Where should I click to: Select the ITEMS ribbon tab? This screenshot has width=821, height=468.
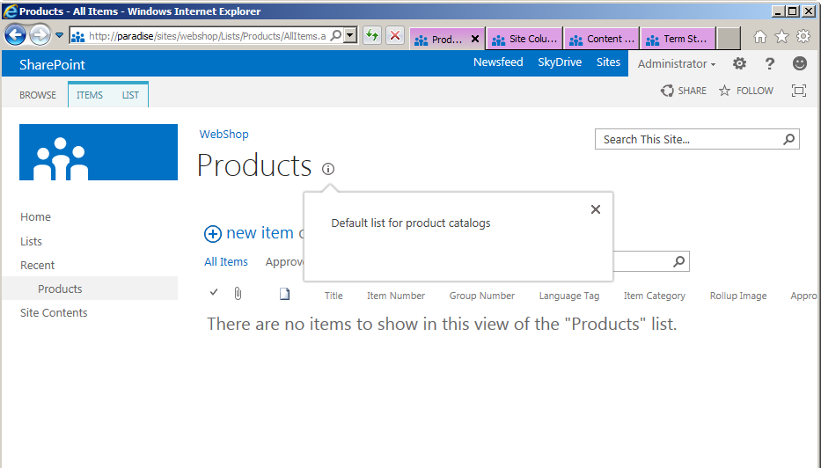[90, 95]
